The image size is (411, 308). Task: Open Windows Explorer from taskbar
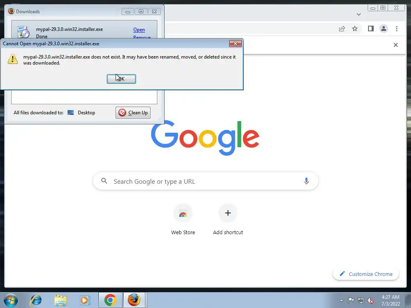pos(61,300)
